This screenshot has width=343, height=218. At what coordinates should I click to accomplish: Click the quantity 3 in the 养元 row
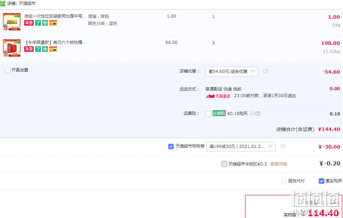(x=214, y=43)
